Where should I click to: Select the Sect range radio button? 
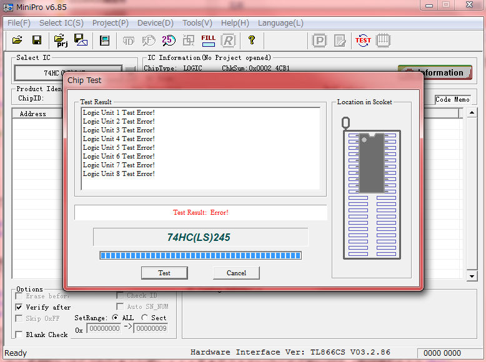pos(144,318)
